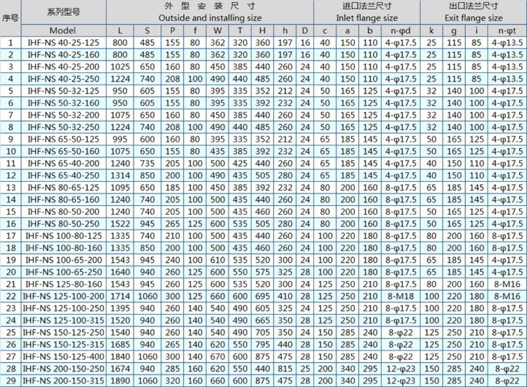Select the 'Outside and installing size' header
The height and width of the screenshot is (387, 527).
click(x=209, y=18)
